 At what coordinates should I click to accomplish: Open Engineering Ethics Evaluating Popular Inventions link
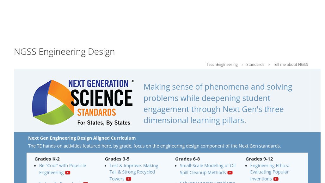pos(269,172)
